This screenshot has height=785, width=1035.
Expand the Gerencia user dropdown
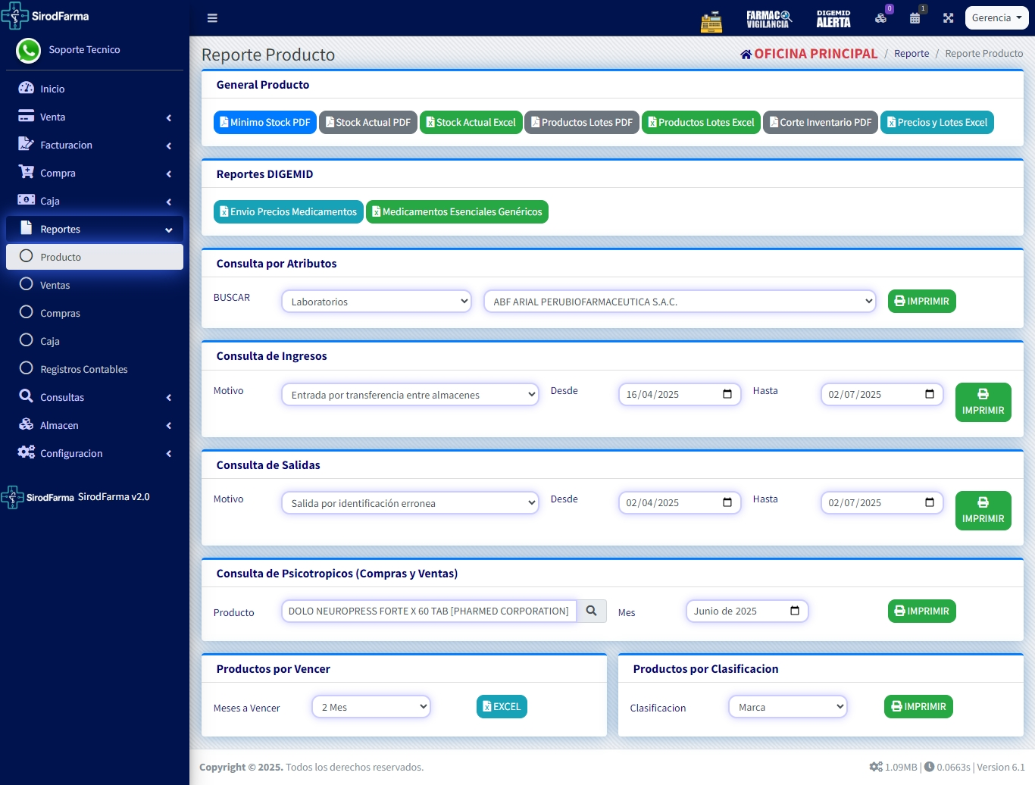996,18
